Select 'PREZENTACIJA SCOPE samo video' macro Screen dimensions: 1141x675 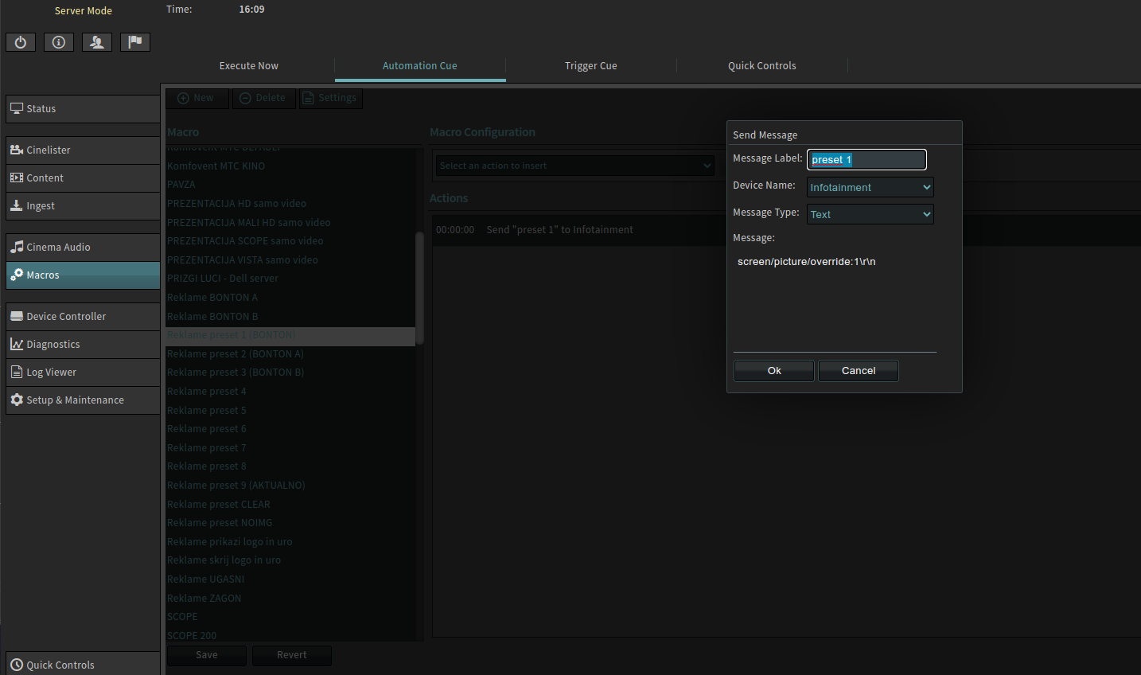pyautogui.click(x=290, y=241)
